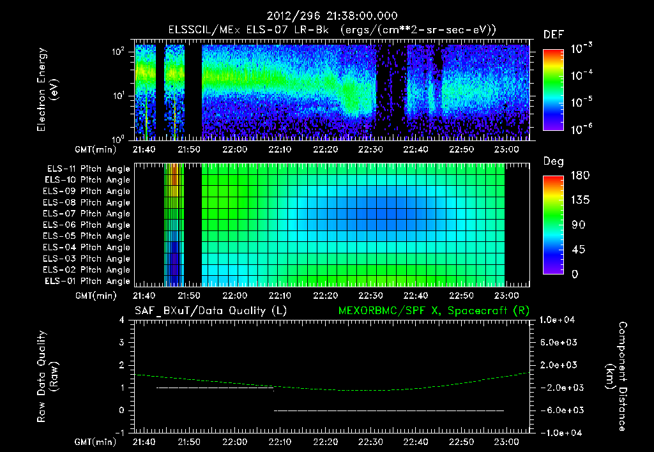Select the 1.0e+04 right axis value
Image resolution: width=654 pixels, height=452 pixels.
click(x=558, y=320)
